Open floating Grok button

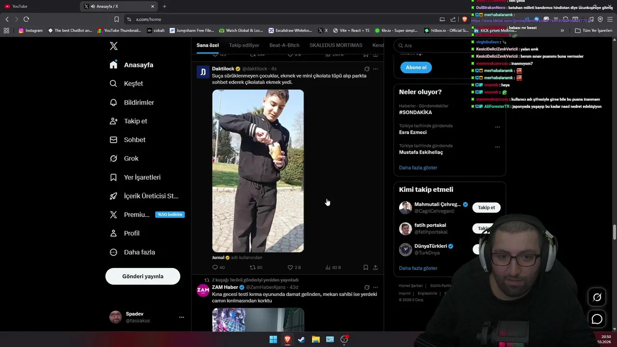597,297
